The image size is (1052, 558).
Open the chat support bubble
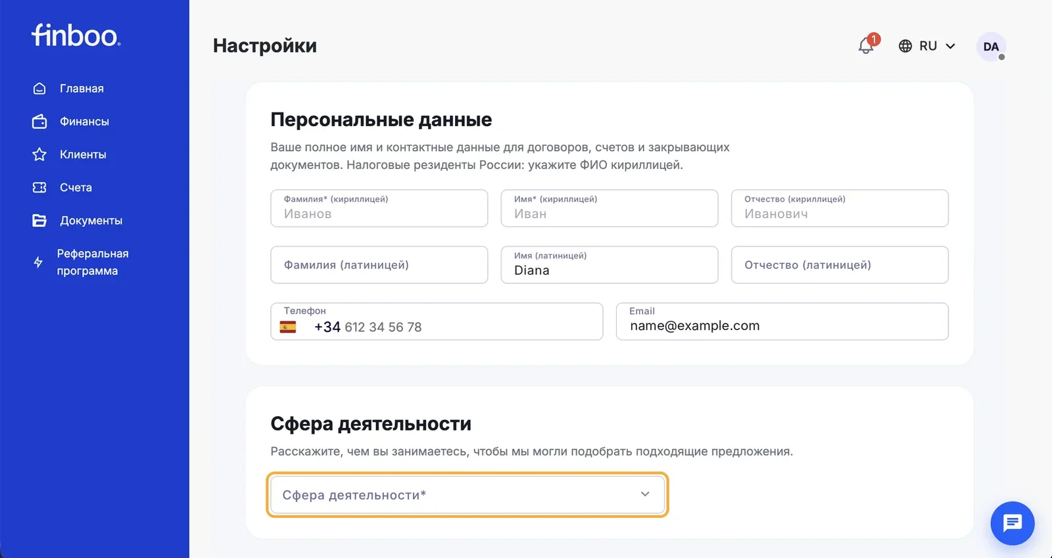(x=1013, y=523)
